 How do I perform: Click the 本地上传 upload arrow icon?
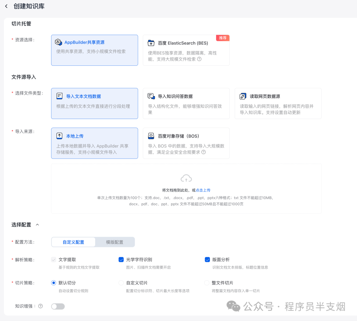pyautogui.click(x=59, y=136)
